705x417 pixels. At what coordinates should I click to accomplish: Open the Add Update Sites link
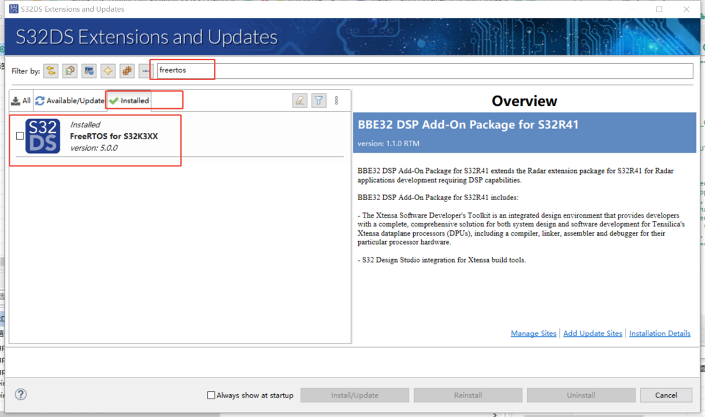(592, 334)
